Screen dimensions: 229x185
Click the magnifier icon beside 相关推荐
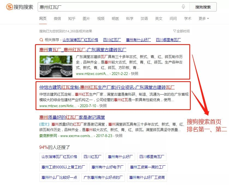pos(41,40)
